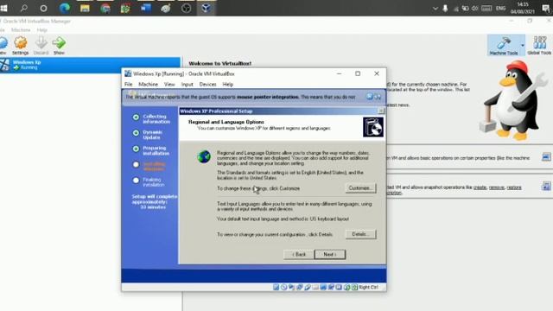Click the keyboard capture indicator beside Right Ctrl

point(355,288)
